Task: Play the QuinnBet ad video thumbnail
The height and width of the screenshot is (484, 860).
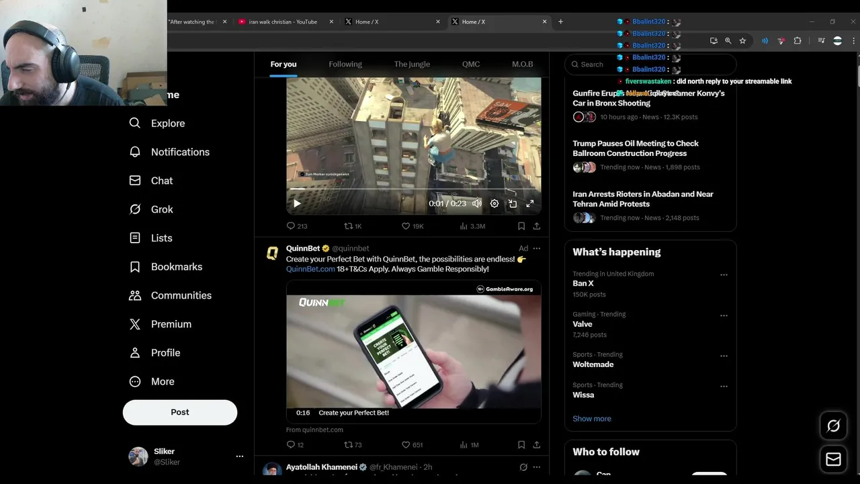Action: coord(413,352)
